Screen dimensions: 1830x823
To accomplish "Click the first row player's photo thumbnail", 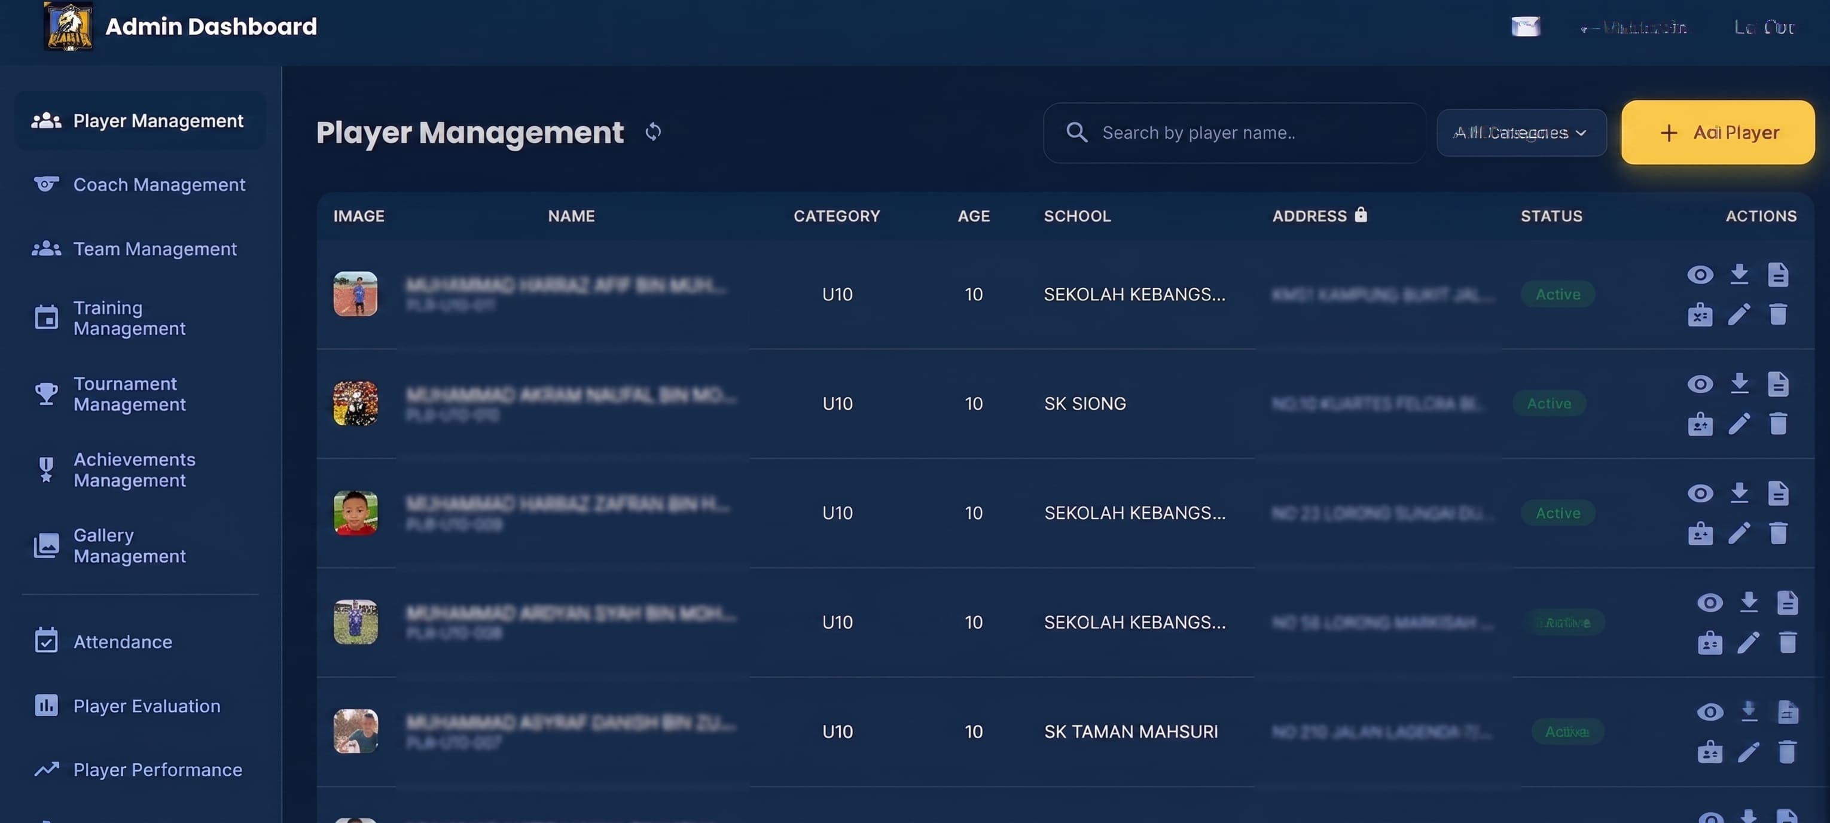I will point(355,294).
